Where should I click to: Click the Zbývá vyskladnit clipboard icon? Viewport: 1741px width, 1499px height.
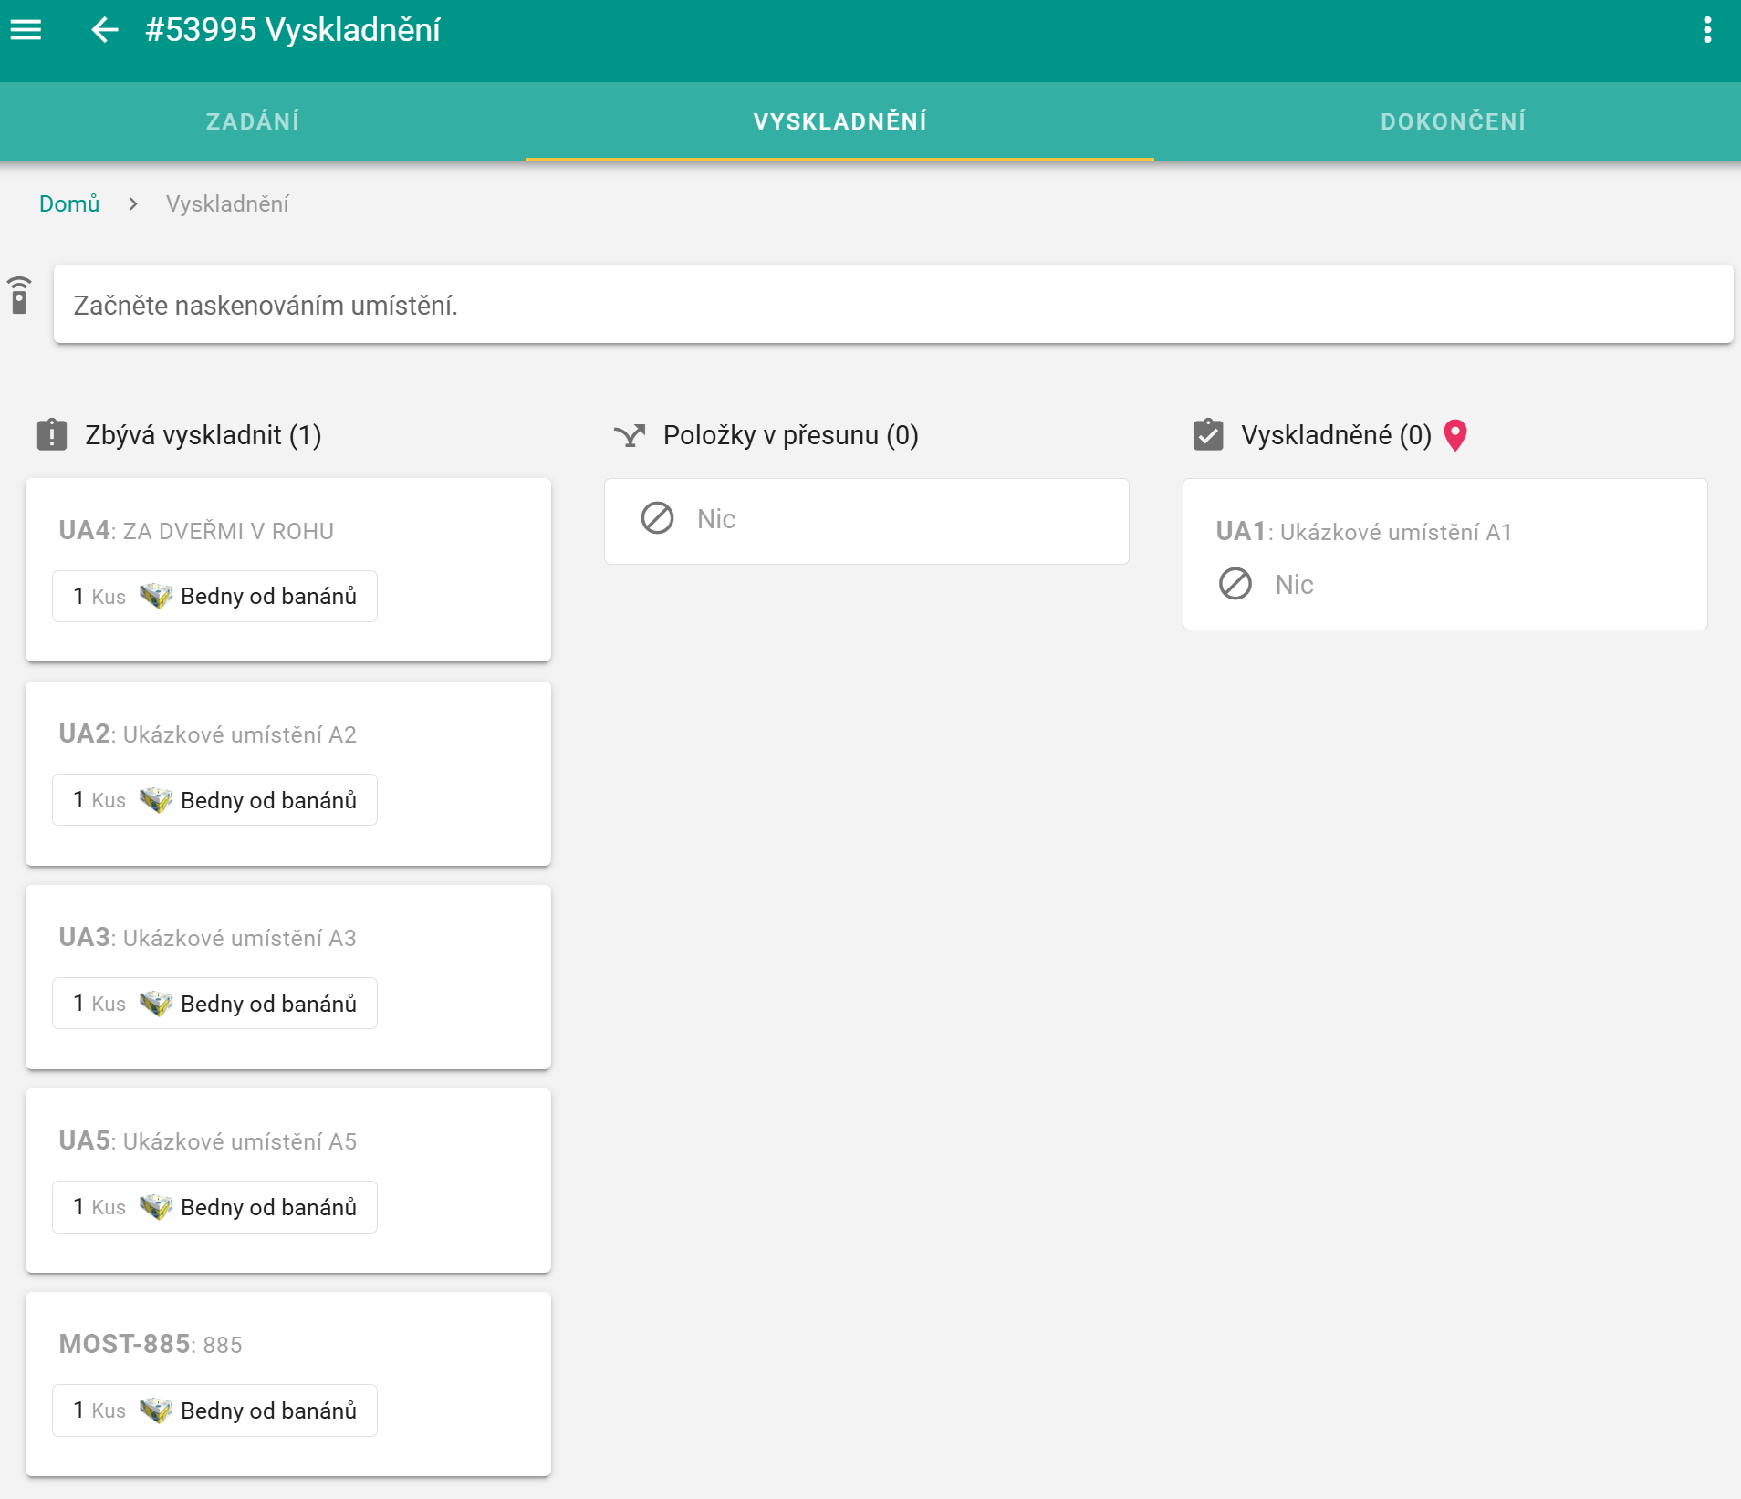pos(52,435)
